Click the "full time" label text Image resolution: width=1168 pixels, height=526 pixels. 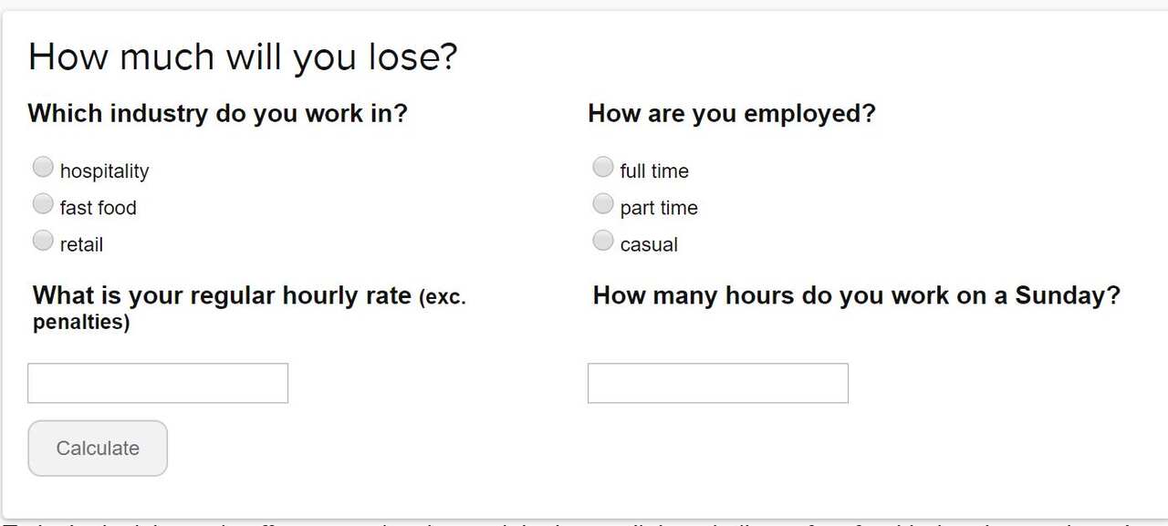coord(653,171)
